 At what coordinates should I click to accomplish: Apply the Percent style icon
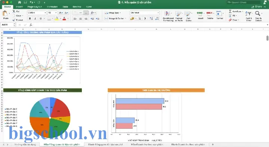tap(140, 19)
